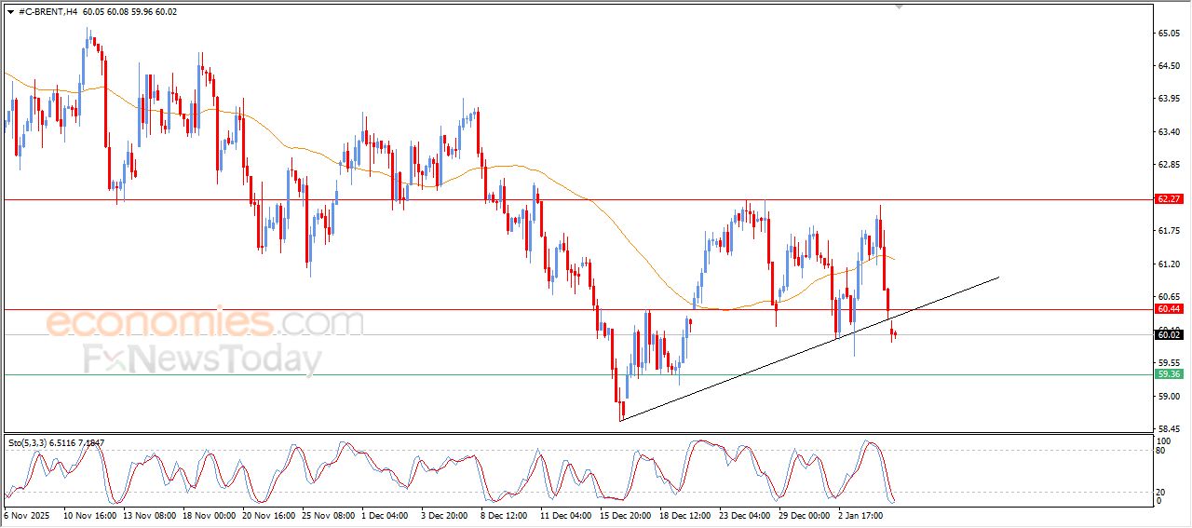Click the 6 Nov 2025 date label
The height and width of the screenshot is (528, 1192).
27,514
